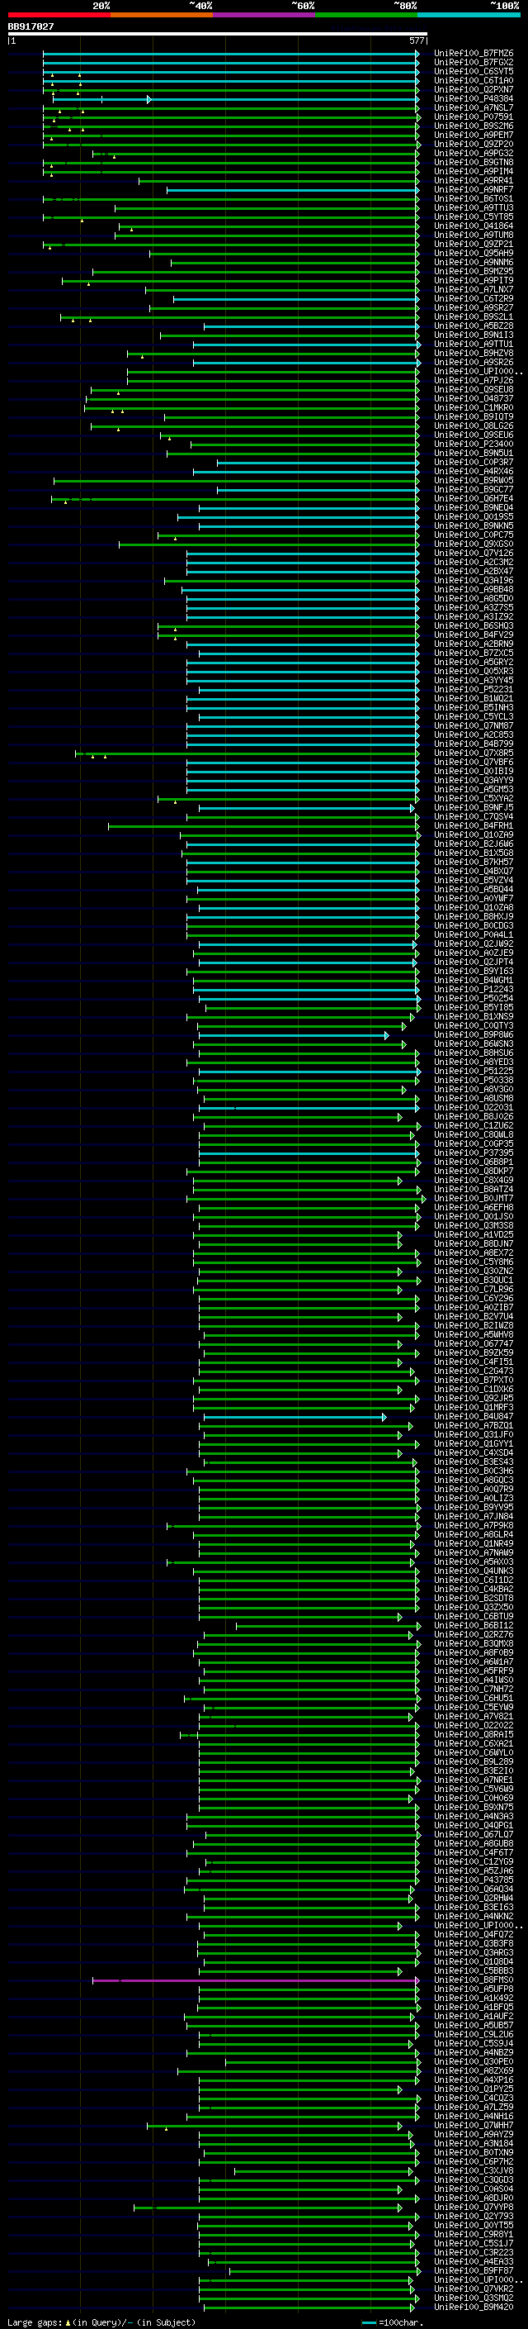The image size is (528, 2329).
Task: Select the UniRef100_C0AS04 label
Action: coord(474,2189)
